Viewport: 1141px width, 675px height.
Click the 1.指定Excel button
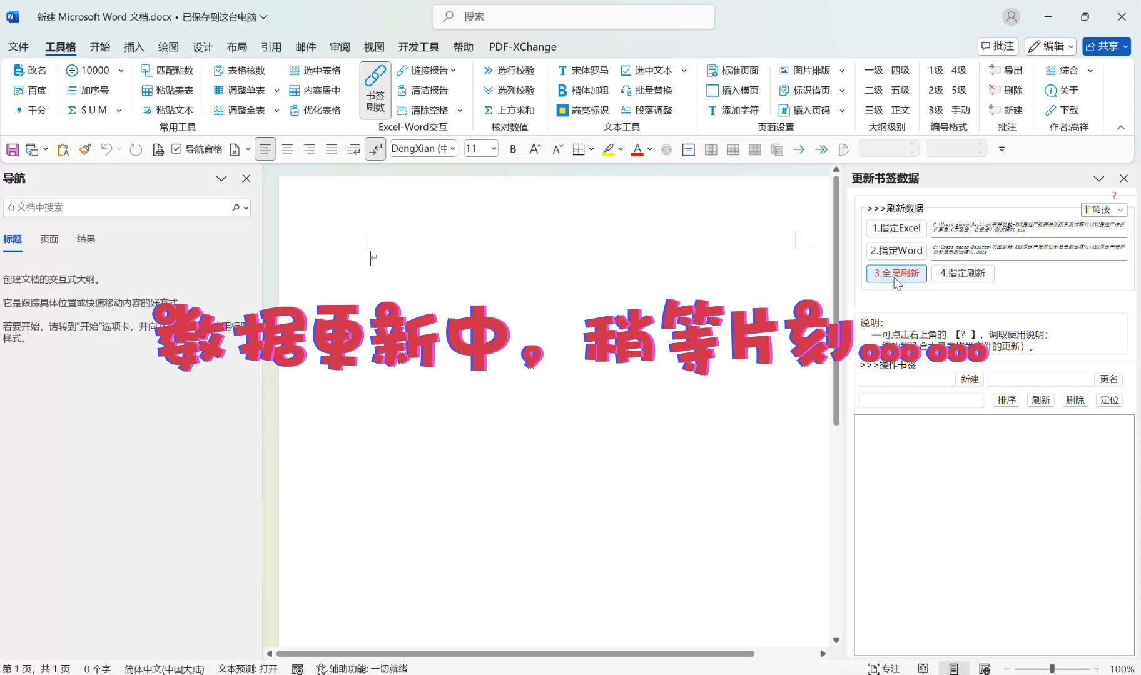pyautogui.click(x=896, y=228)
